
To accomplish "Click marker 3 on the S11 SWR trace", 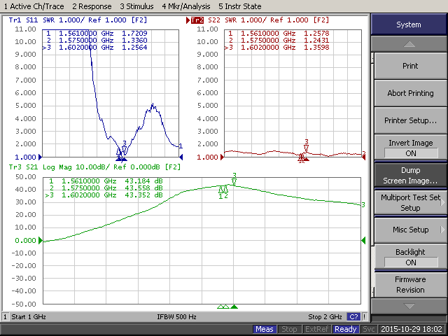I will click(125, 150).
